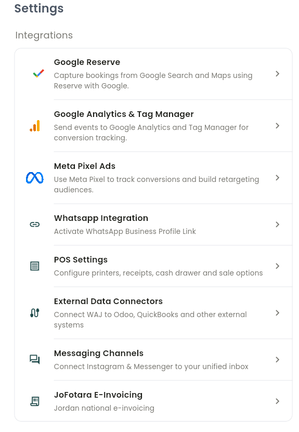This screenshot has width=299, height=432.
Task: Click the Whatsapp Integration link icon
Action: coord(35,225)
